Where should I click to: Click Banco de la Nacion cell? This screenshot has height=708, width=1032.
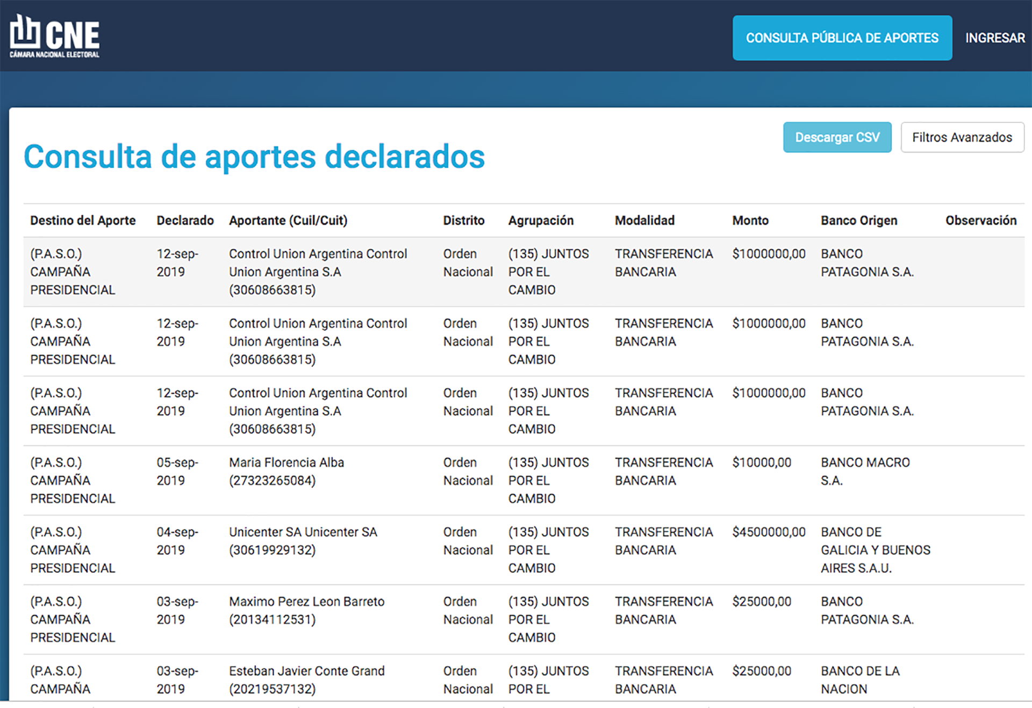pyautogui.click(x=860, y=680)
